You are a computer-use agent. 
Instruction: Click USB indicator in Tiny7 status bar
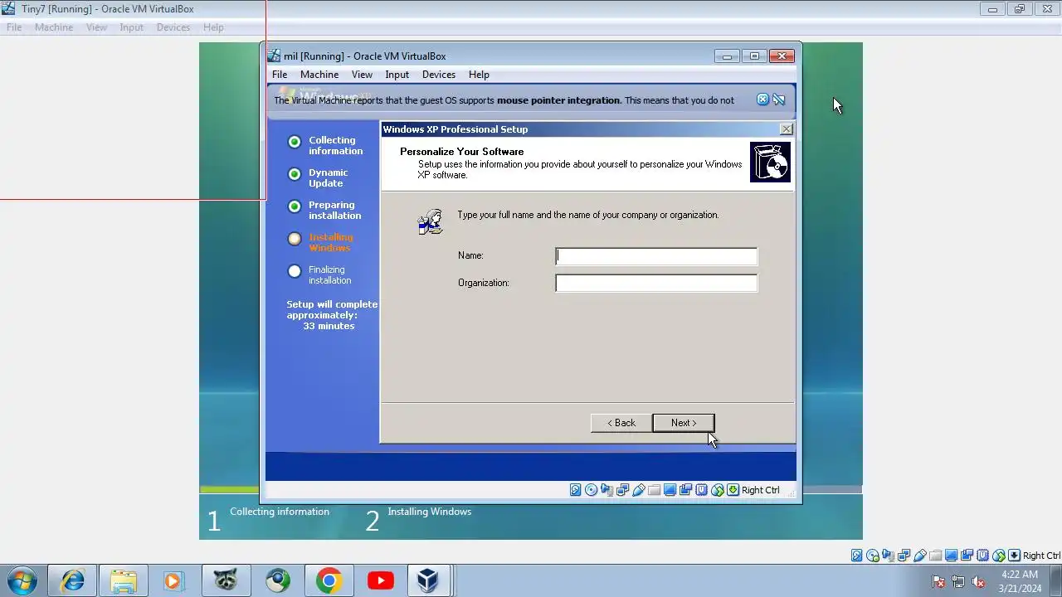pyautogui.click(x=920, y=556)
